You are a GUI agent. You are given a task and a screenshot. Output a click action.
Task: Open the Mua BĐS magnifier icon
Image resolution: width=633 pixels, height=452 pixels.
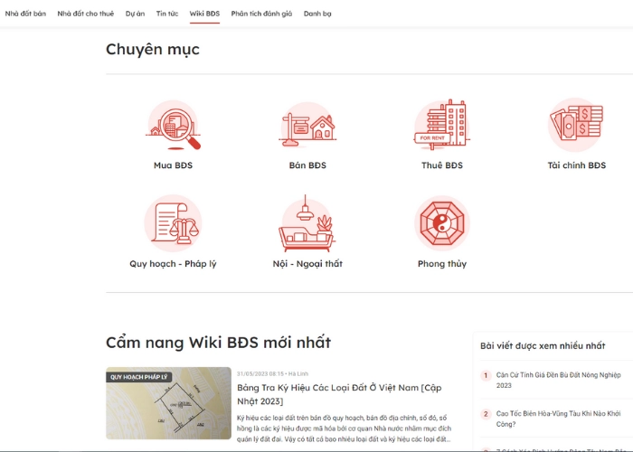pyautogui.click(x=174, y=126)
